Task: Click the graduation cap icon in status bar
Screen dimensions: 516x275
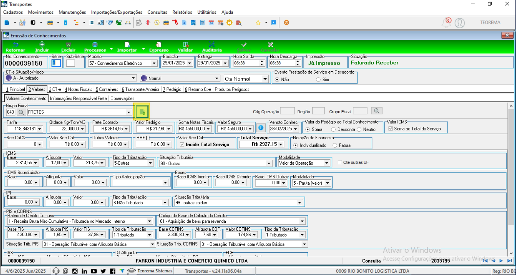Action: pyautogui.click(x=131, y=271)
